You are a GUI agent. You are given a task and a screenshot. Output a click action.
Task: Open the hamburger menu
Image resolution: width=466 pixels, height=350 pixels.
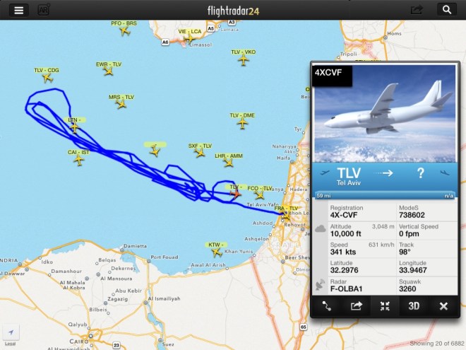tap(19, 10)
